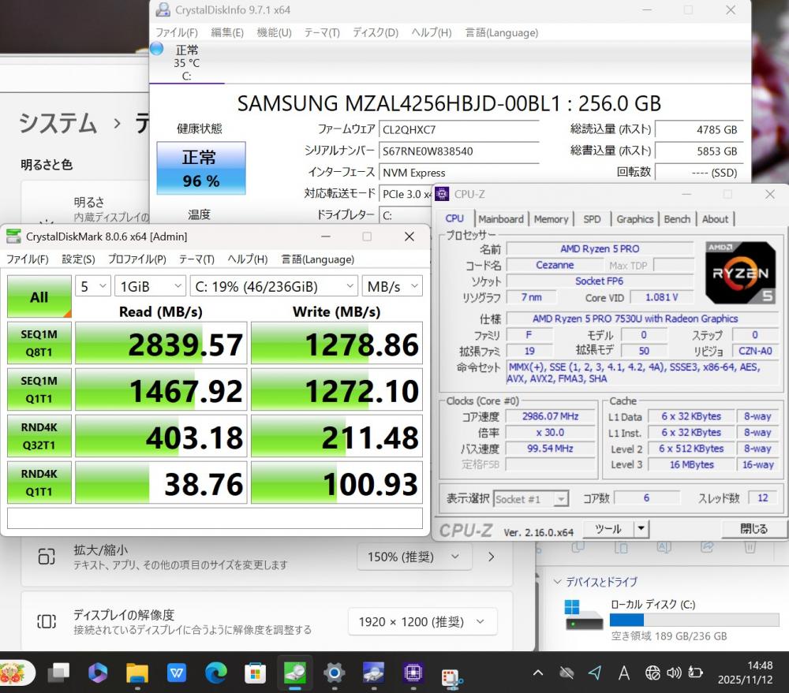Viewport: 789px width, 693px height.
Task: Open CrystalDiskMark ヘルプ(H) menu
Action: 247,259
